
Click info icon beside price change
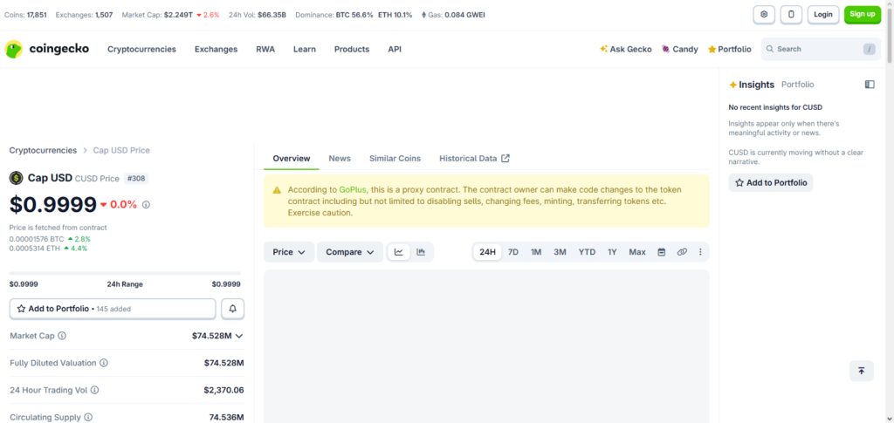146,204
